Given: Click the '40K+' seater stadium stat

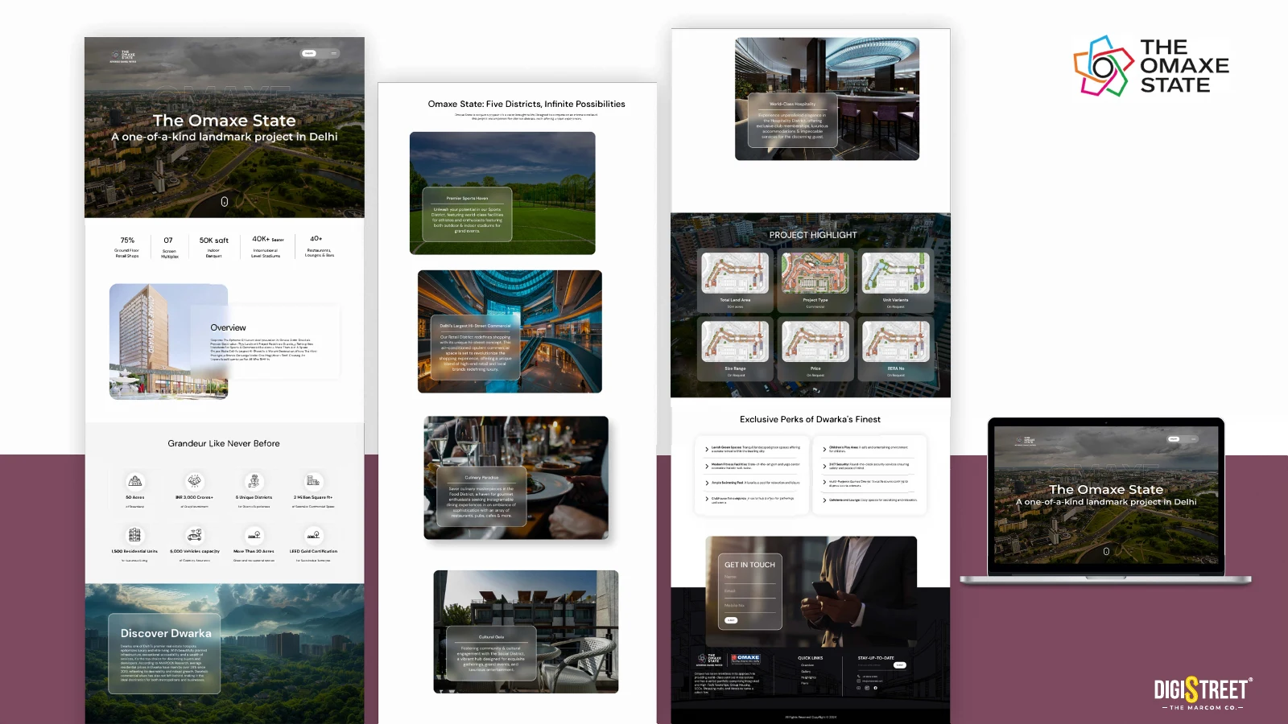Looking at the screenshot, I should (x=266, y=246).
